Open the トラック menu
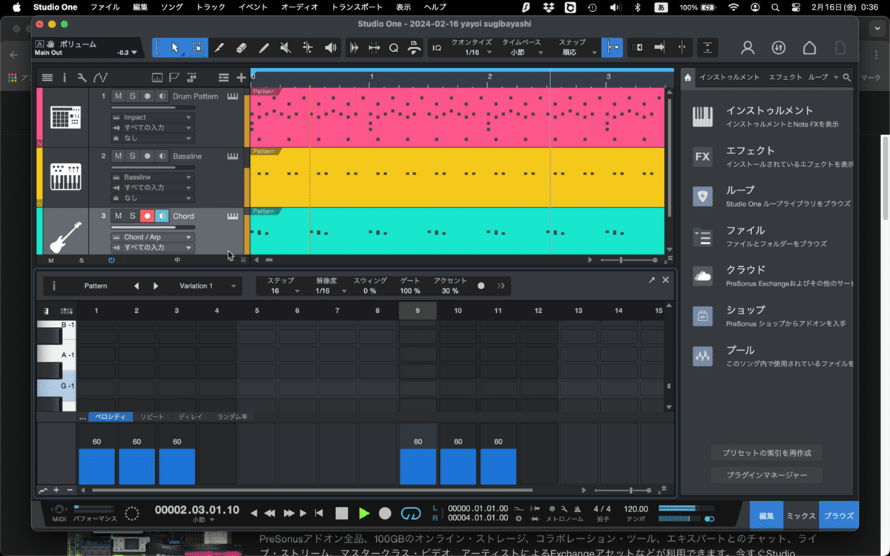The width and height of the screenshot is (890, 556). coord(211,7)
